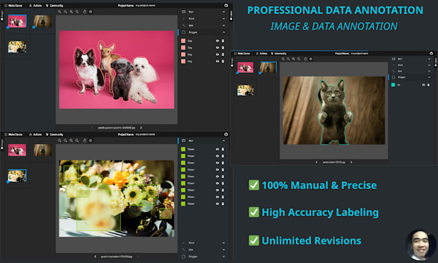Toggle the crosshair icon in cat window toolbar
Screen dimensions: 438x263
310,59
